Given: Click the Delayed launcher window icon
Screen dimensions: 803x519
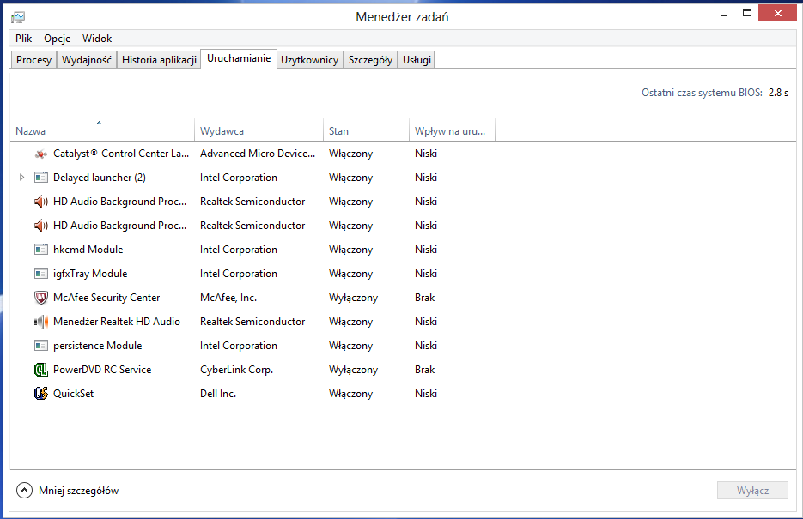Looking at the screenshot, I should point(41,178).
